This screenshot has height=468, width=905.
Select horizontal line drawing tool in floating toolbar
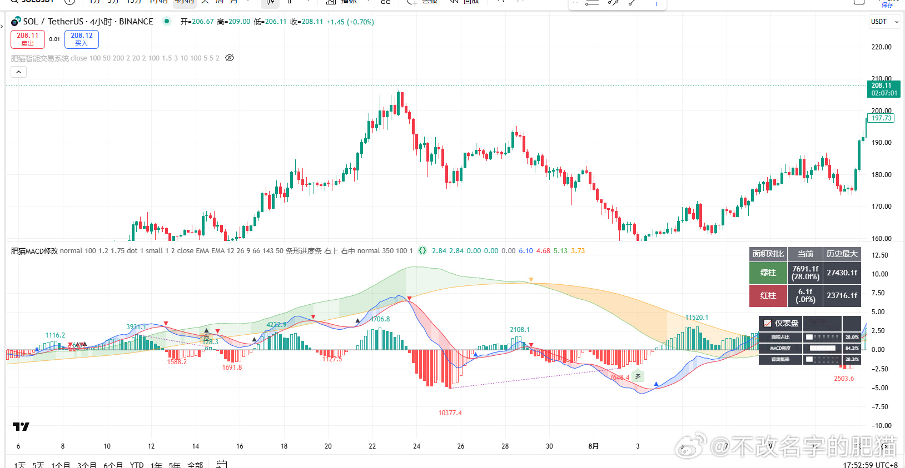click(x=592, y=3)
